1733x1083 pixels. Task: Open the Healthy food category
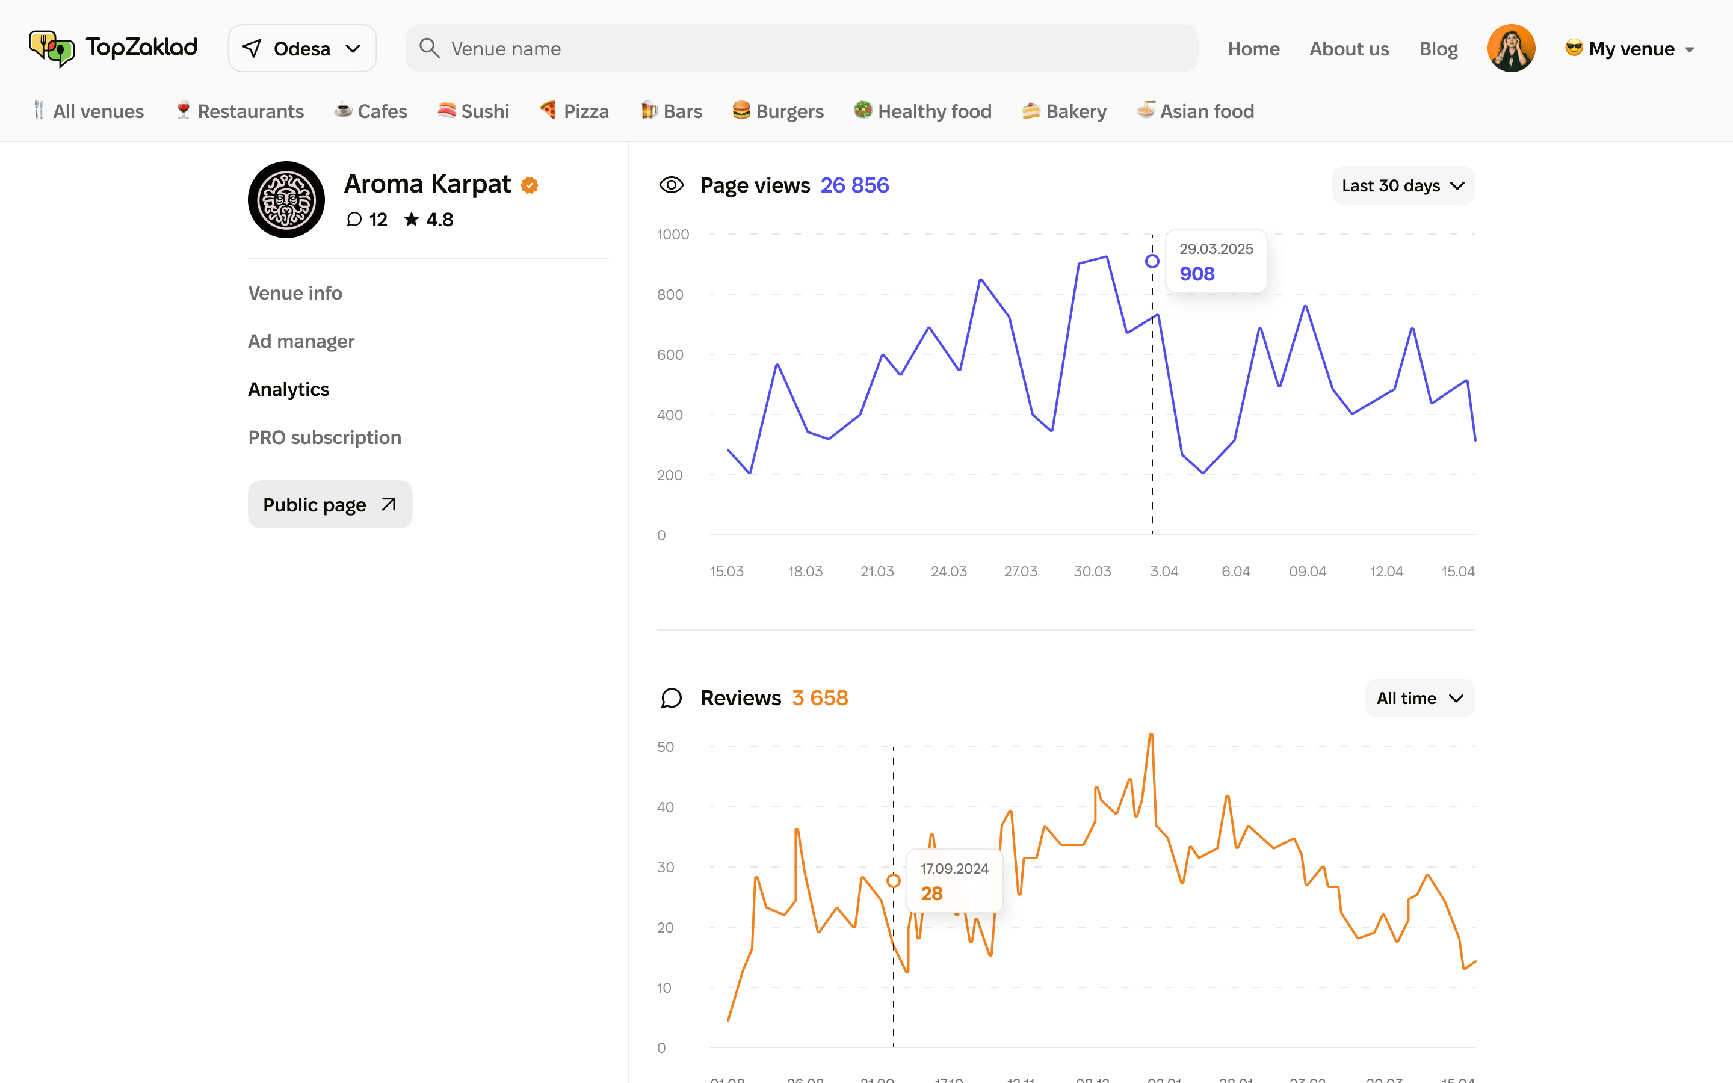pyautogui.click(x=863, y=111)
